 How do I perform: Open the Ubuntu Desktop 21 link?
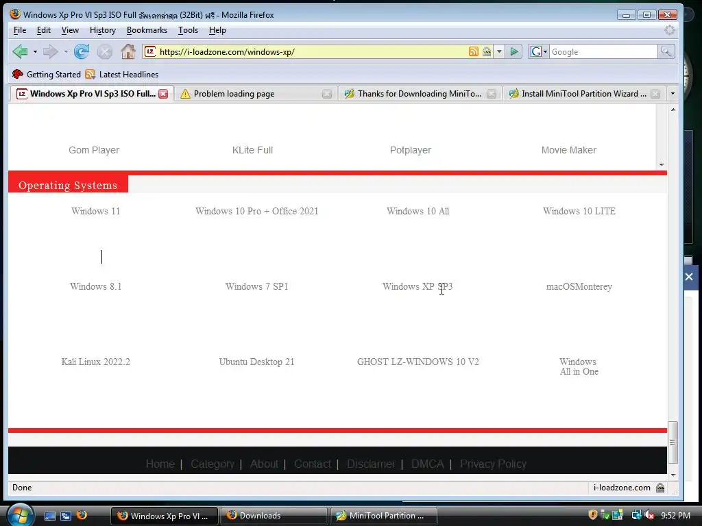pyautogui.click(x=256, y=362)
